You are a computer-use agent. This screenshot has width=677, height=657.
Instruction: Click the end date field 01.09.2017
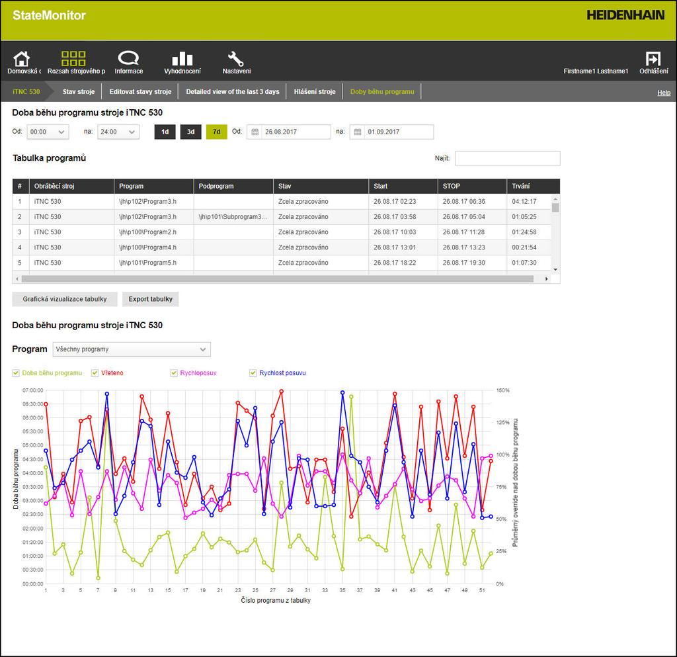tap(391, 132)
